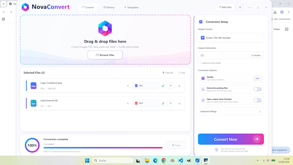Turn on Open output when finished
This screenshot has width=293, height=165.
tap(258, 100)
